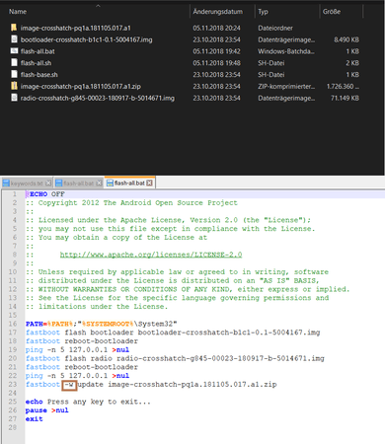Sort files by Änderungsdatum column header
385x444 pixels.
point(218,12)
